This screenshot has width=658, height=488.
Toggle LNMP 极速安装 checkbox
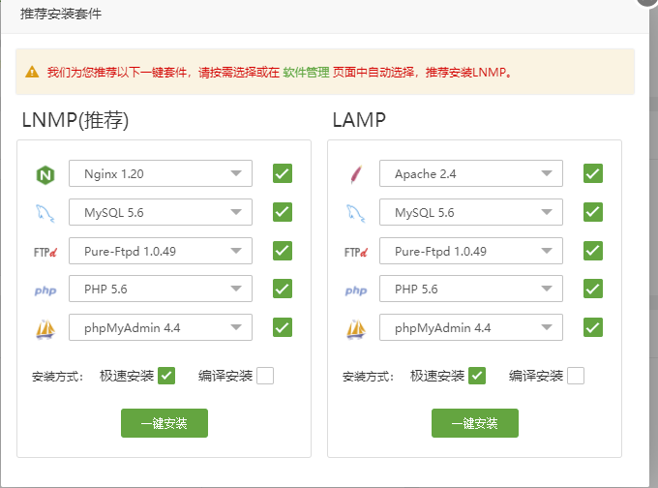pos(166,376)
